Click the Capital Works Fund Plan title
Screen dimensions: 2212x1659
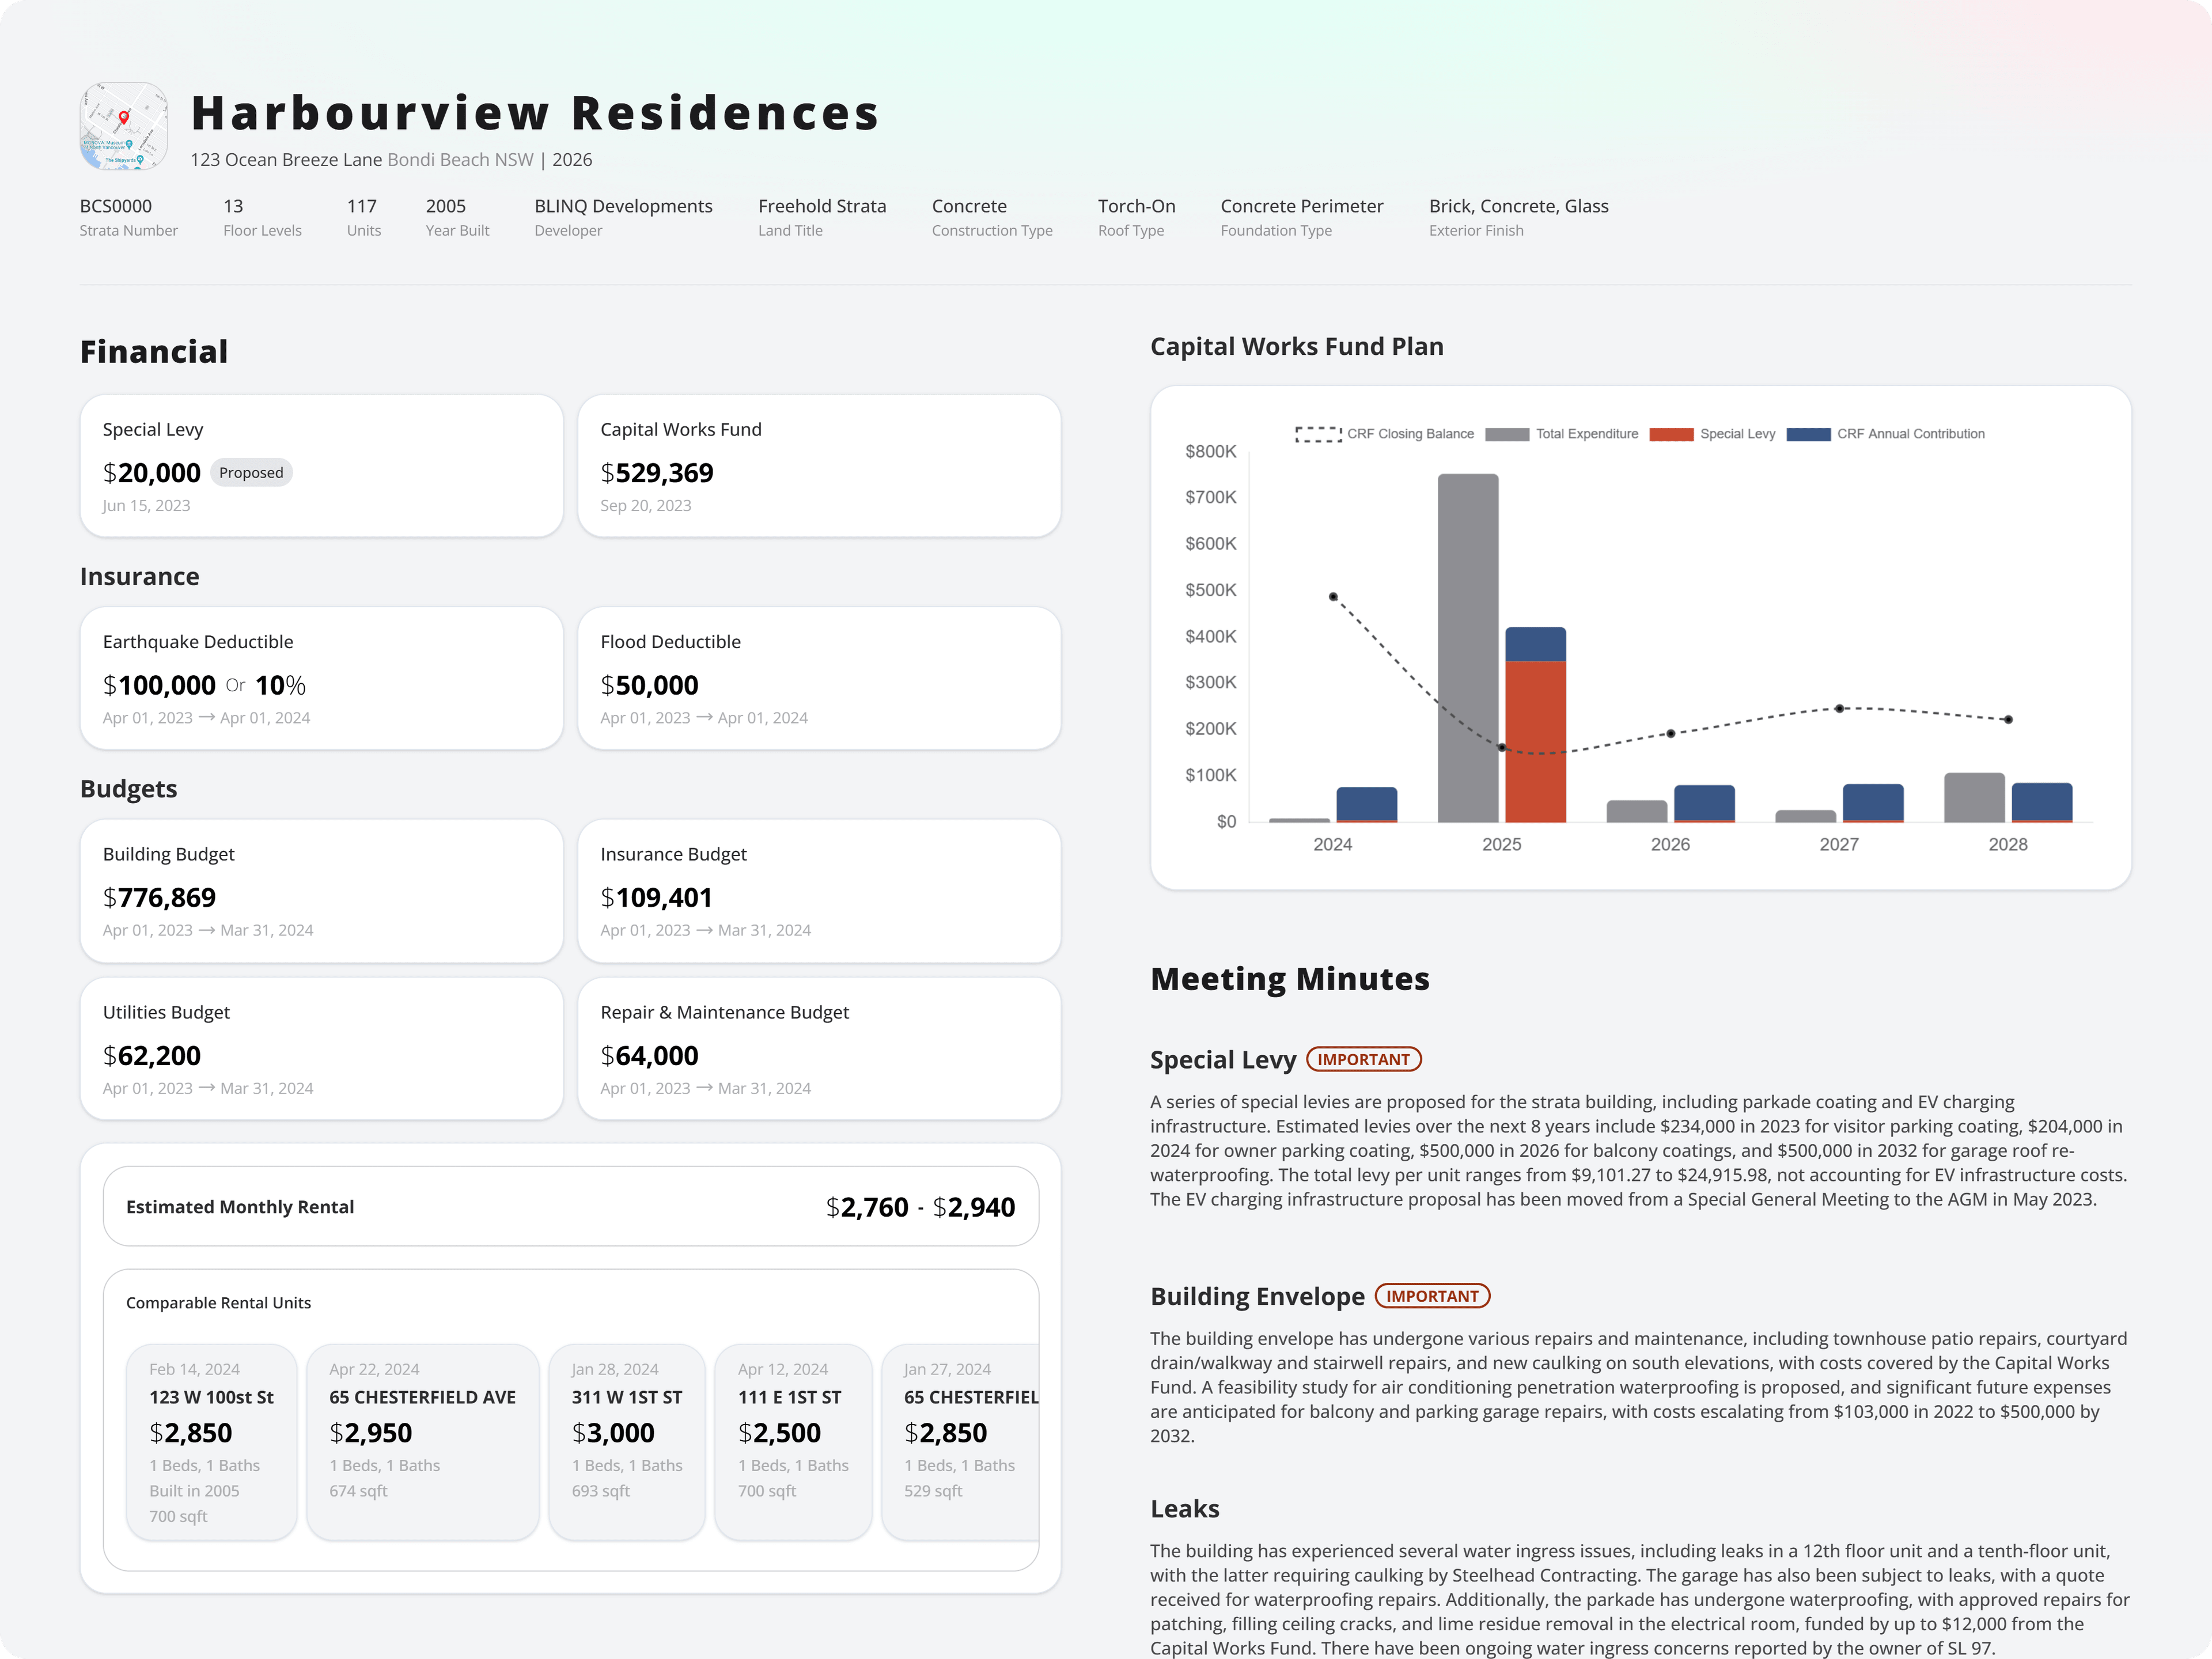tap(1297, 346)
